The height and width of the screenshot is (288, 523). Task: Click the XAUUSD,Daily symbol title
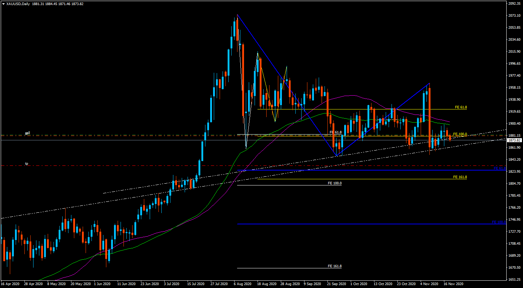[18, 4]
